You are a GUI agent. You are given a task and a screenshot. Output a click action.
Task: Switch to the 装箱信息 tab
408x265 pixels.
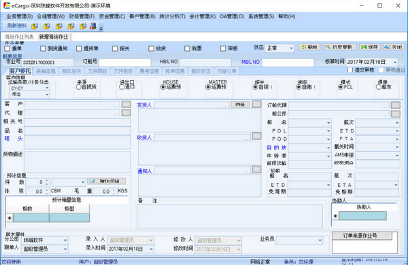tap(46, 71)
